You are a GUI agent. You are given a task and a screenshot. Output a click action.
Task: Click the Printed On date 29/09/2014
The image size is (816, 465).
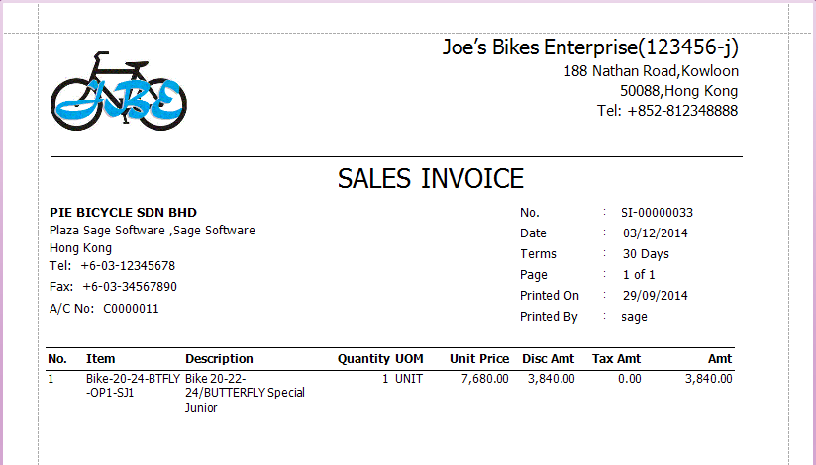click(x=655, y=296)
